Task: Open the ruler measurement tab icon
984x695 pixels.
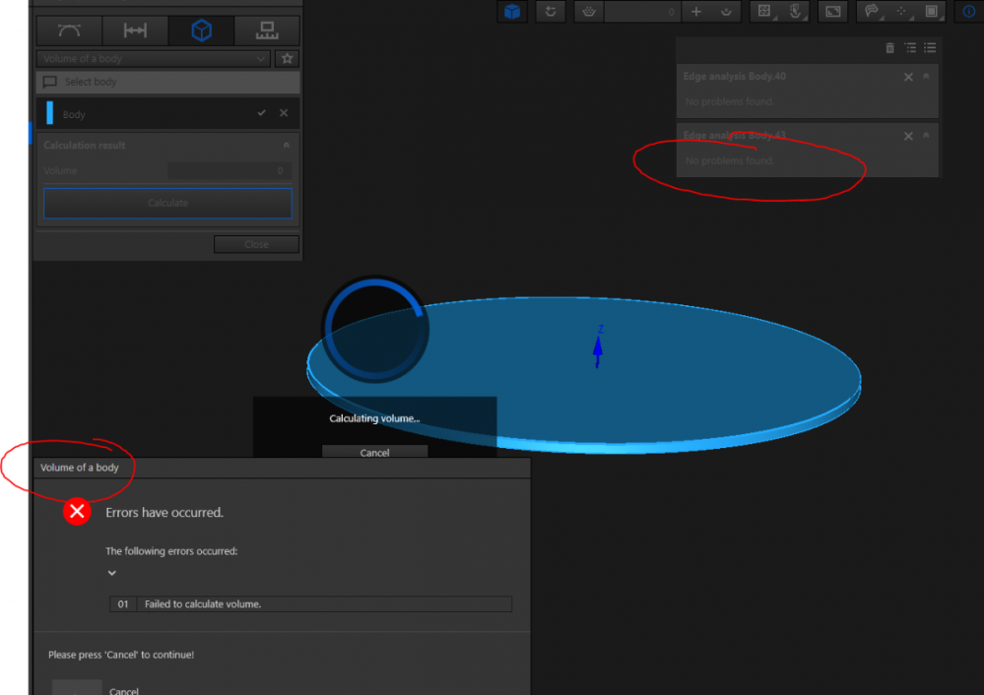Action: pos(267,32)
